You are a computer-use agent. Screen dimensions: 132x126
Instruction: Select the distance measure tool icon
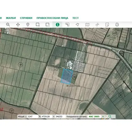coord(67,25)
